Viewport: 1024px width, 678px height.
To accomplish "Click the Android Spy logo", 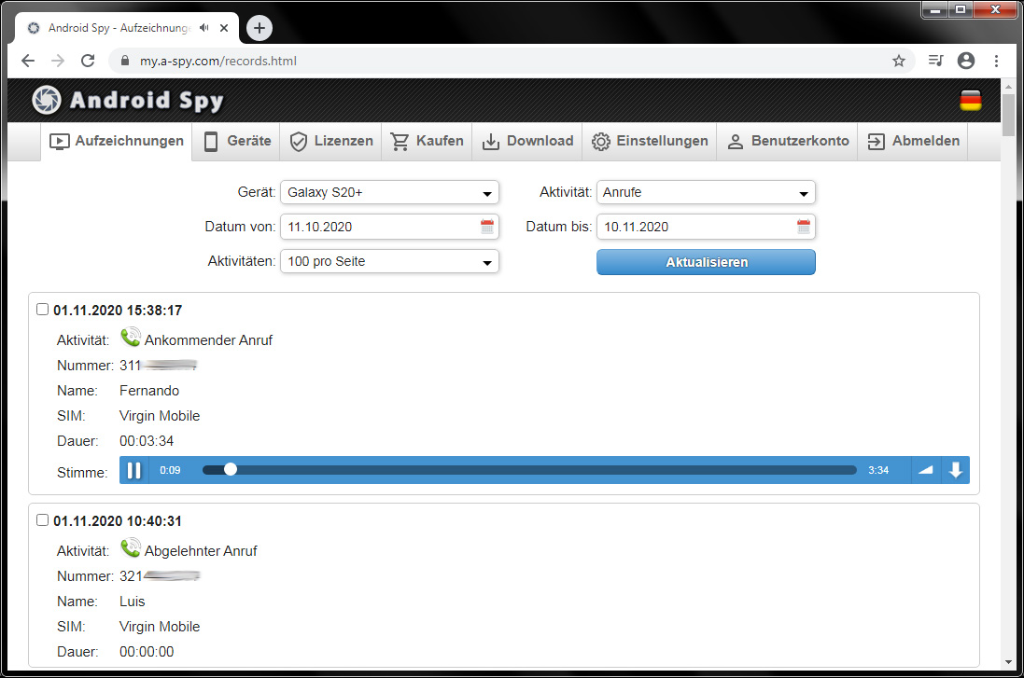I will [x=128, y=100].
